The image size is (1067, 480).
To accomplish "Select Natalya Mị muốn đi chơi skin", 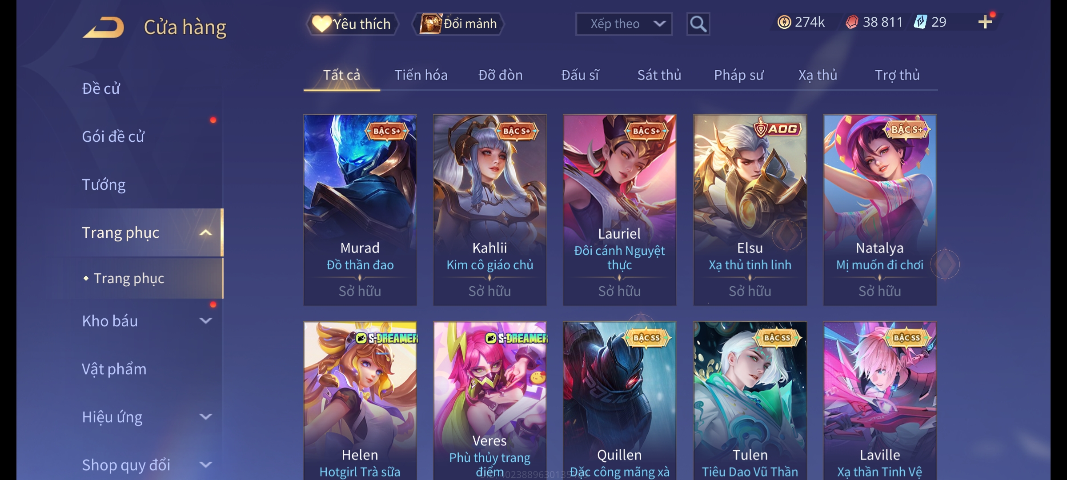I will tap(880, 210).
